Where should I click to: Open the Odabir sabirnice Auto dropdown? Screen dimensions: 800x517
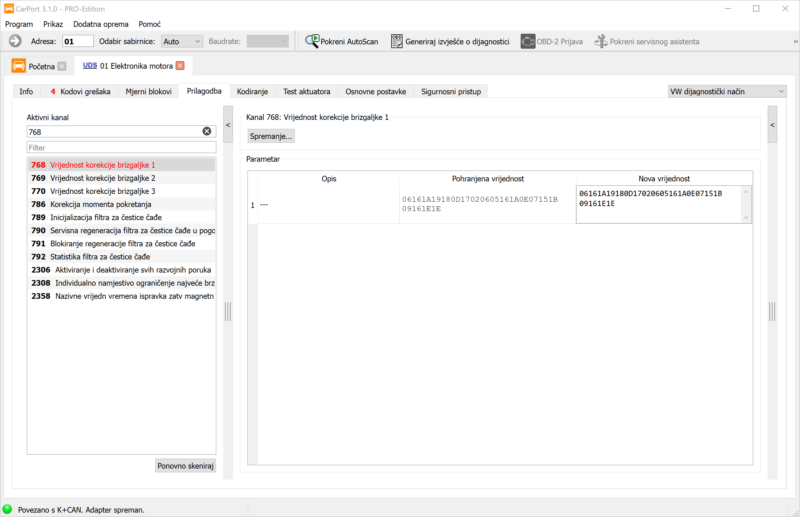182,41
